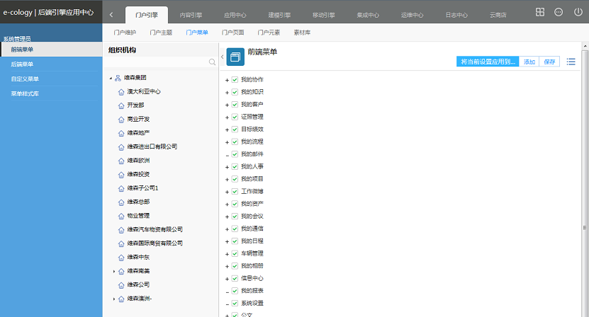The height and width of the screenshot is (317, 589).
Task: Click the home icon of 维森欧洲
Action: [121, 161]
